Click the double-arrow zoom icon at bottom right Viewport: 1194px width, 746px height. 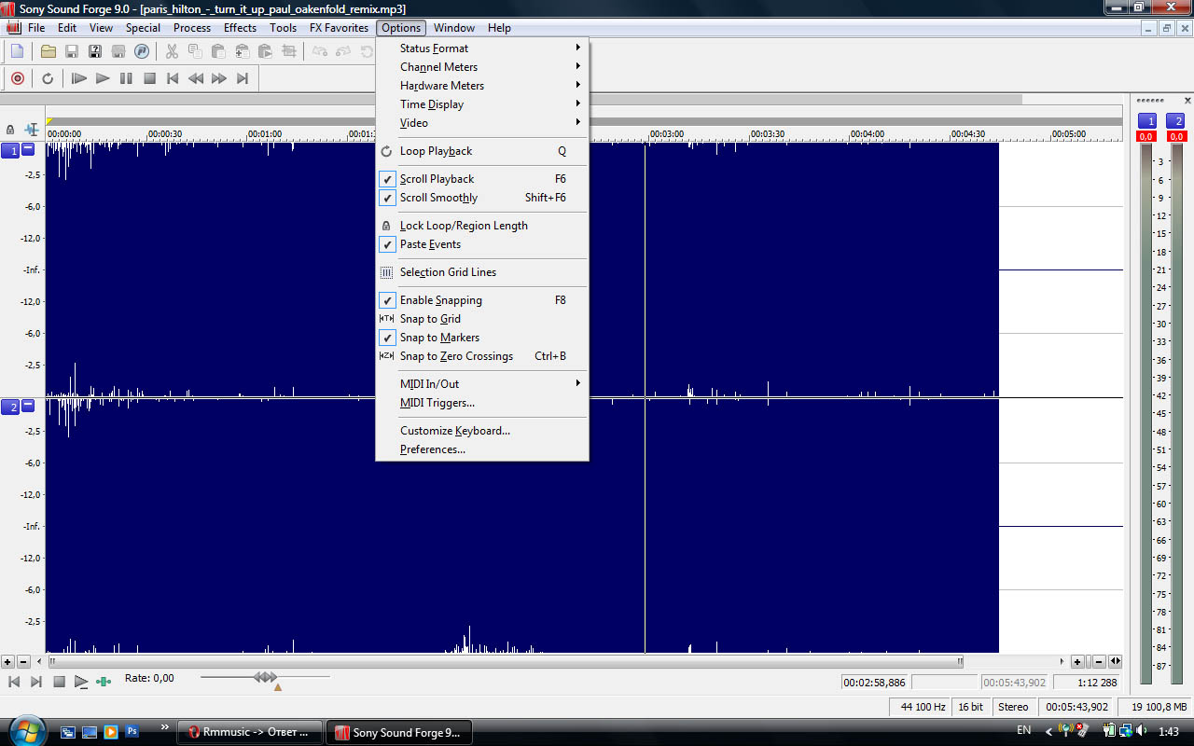coord(1116,662)
